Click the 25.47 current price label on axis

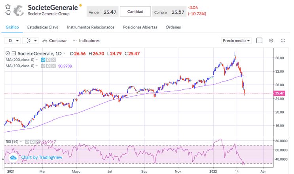click(279, 93)
